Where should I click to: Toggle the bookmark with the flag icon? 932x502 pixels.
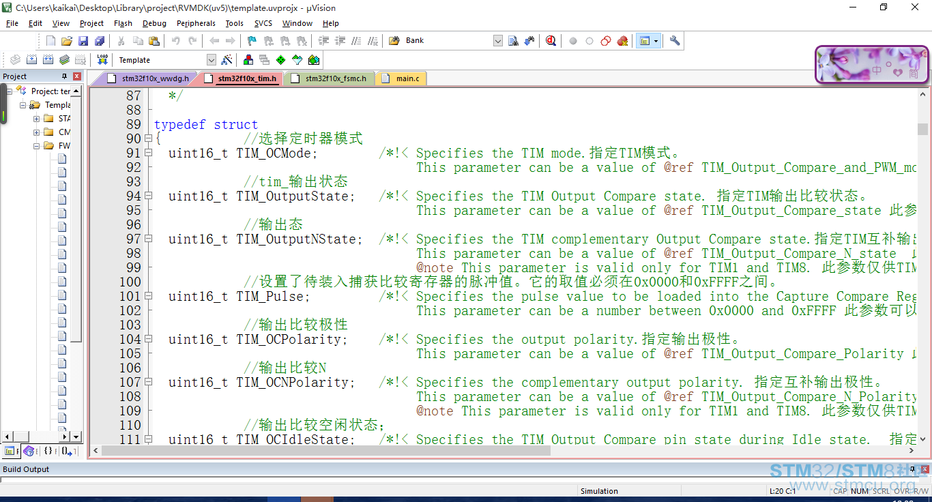tap(252, 41)
